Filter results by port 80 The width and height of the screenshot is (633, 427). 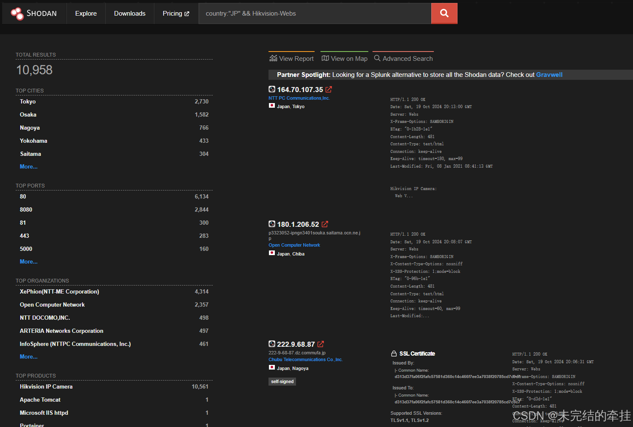[x=114, y=196]
